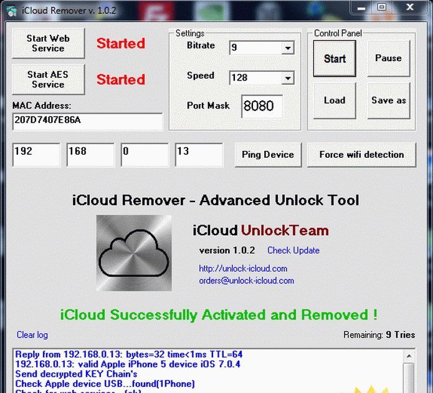
Task: Maximize the iCloud Remover window
Action: coord(382,7)
